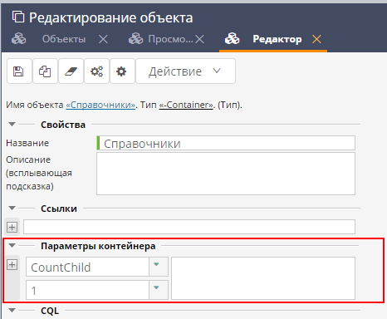Click the Параметры контейнера heading

pos(98,246)
